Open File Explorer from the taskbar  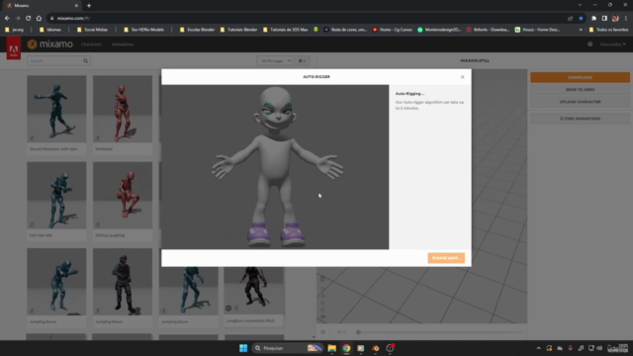click(x=332, y=348)
